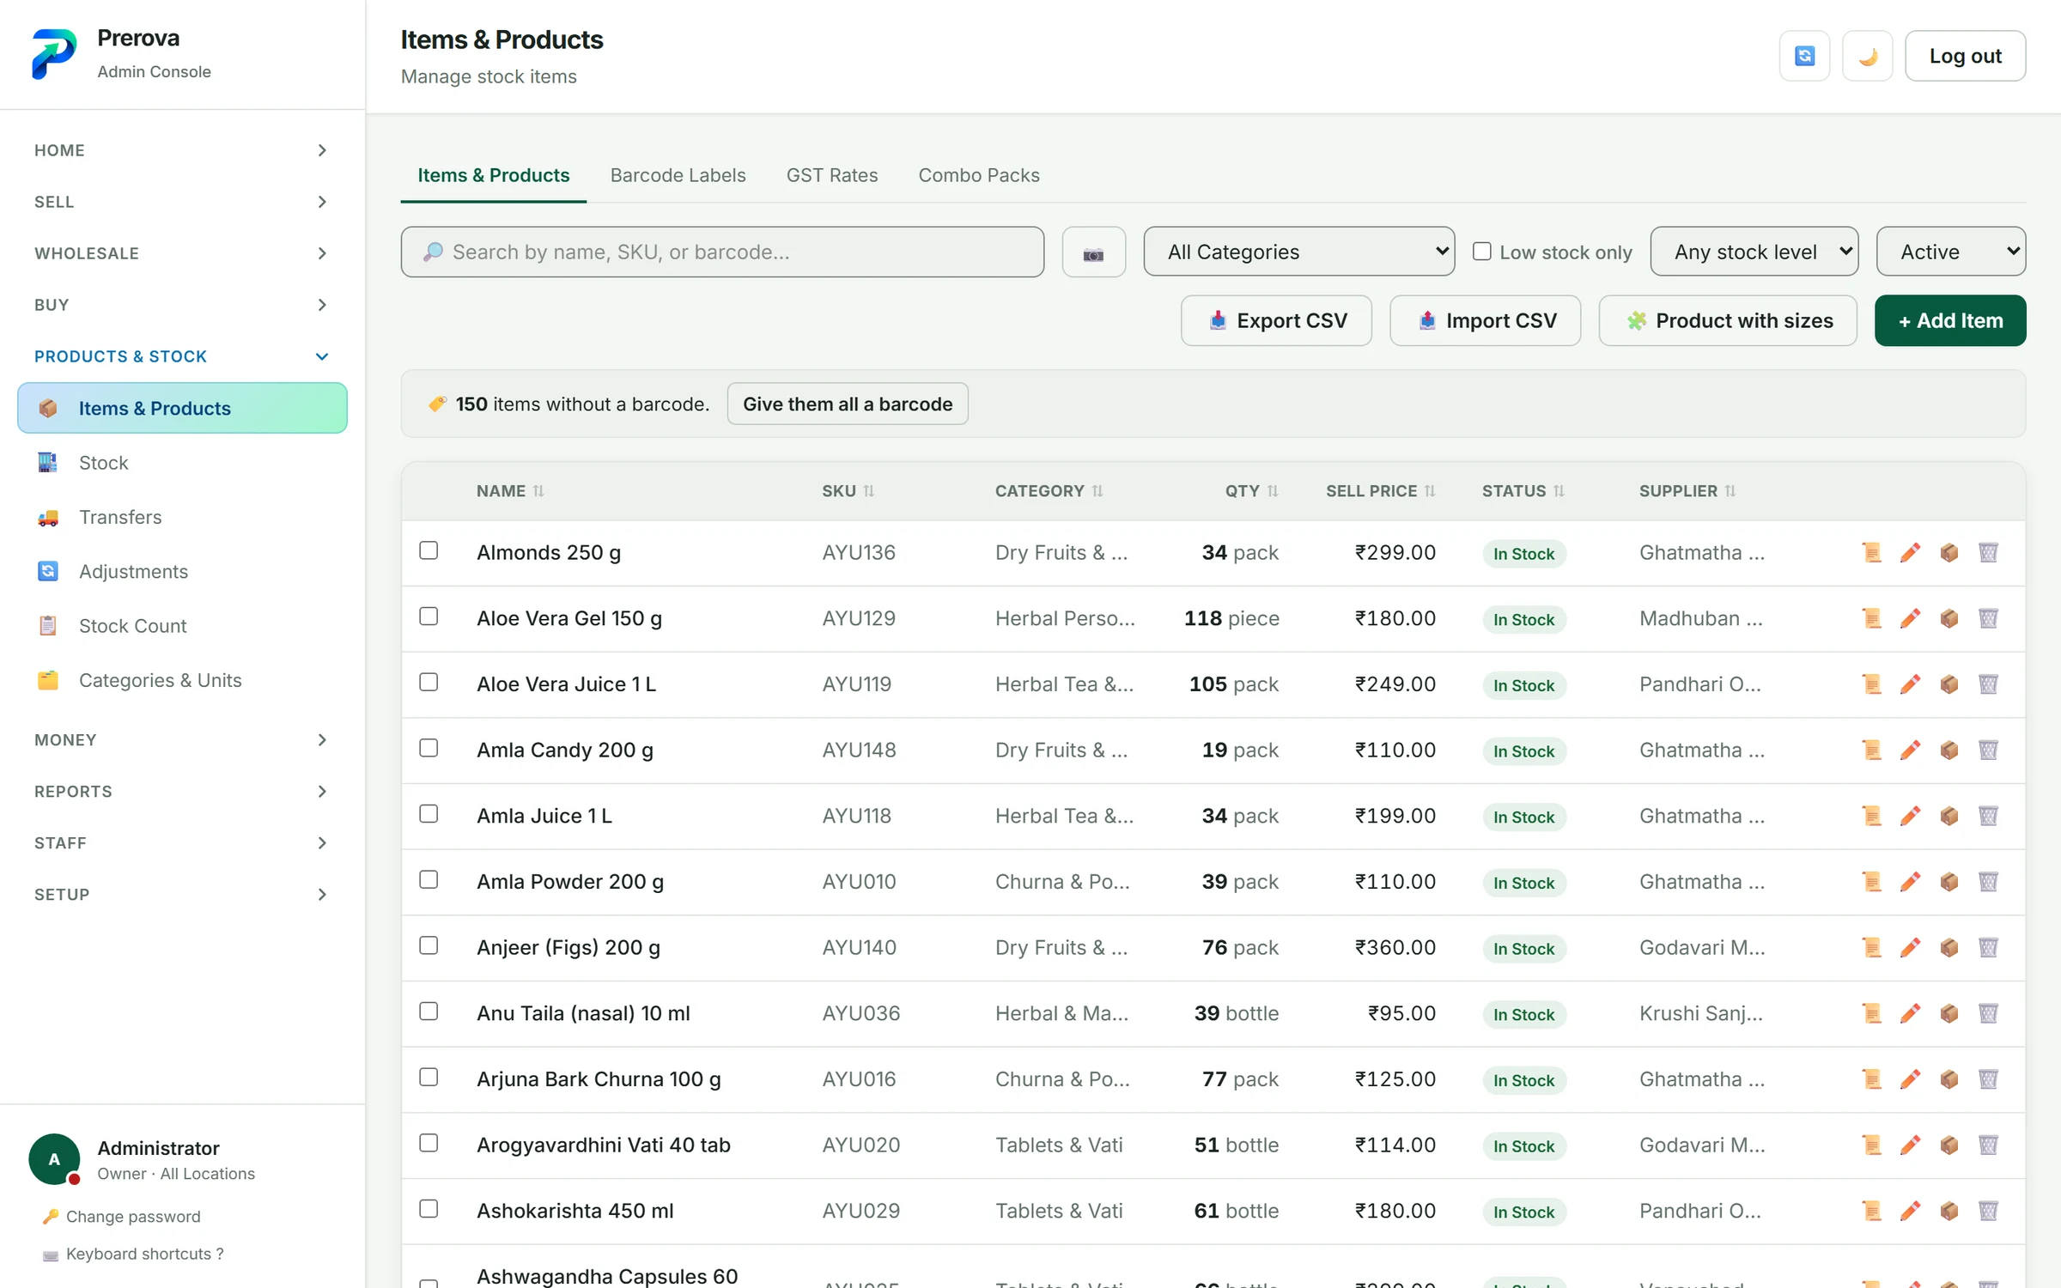Screen dimensions: 2061x1288
Task: Open Stock in the sidebar
Action: 182,463
